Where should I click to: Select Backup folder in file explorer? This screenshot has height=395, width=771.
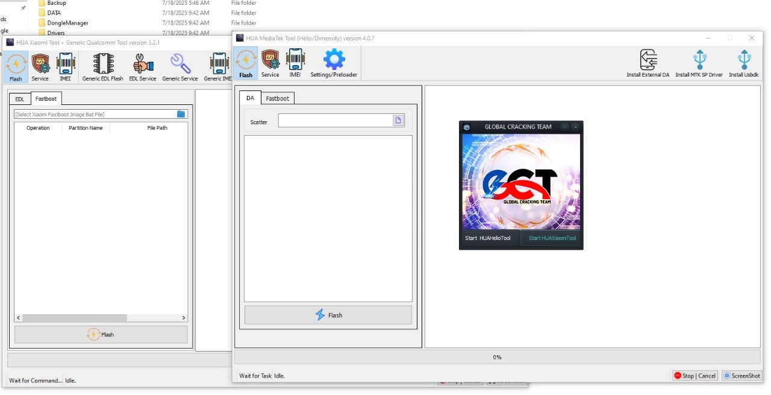(57, 3)
